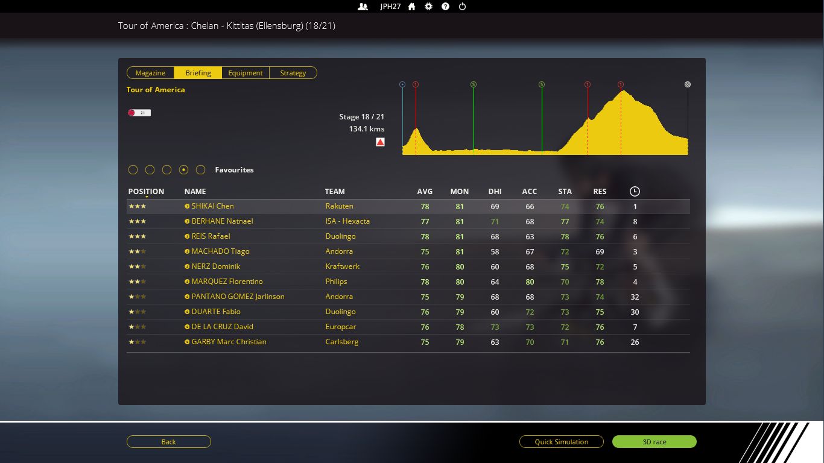Open the Strategy tab
Viewport: 824px width, 463px height.
(293, 73)
